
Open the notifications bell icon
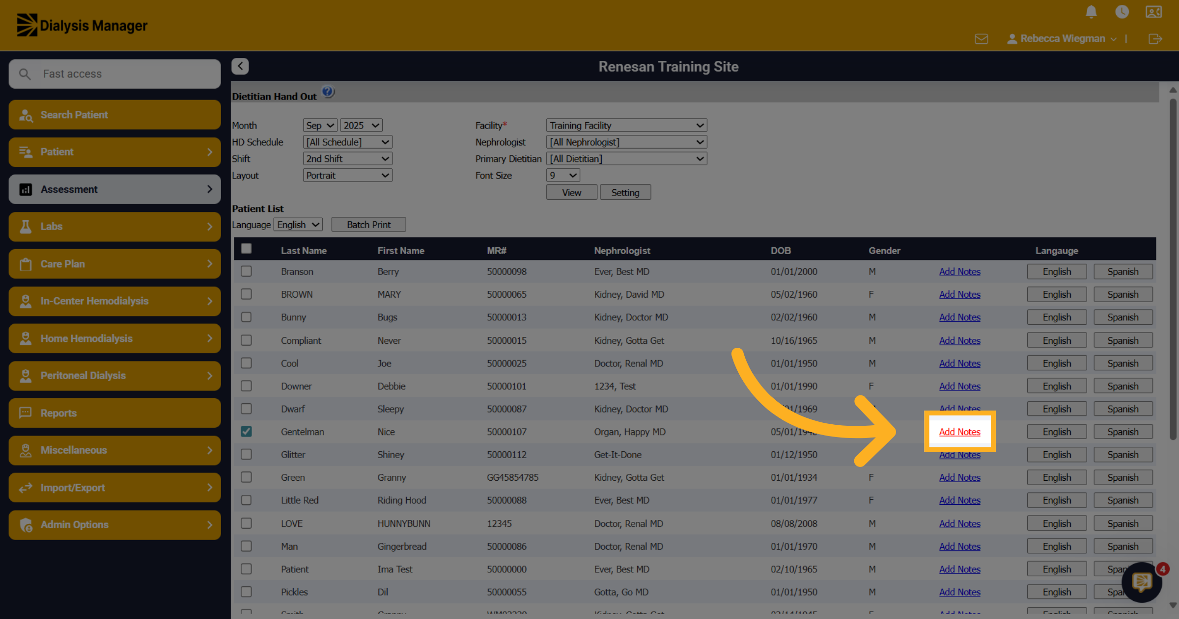(x=1091, y=12)
